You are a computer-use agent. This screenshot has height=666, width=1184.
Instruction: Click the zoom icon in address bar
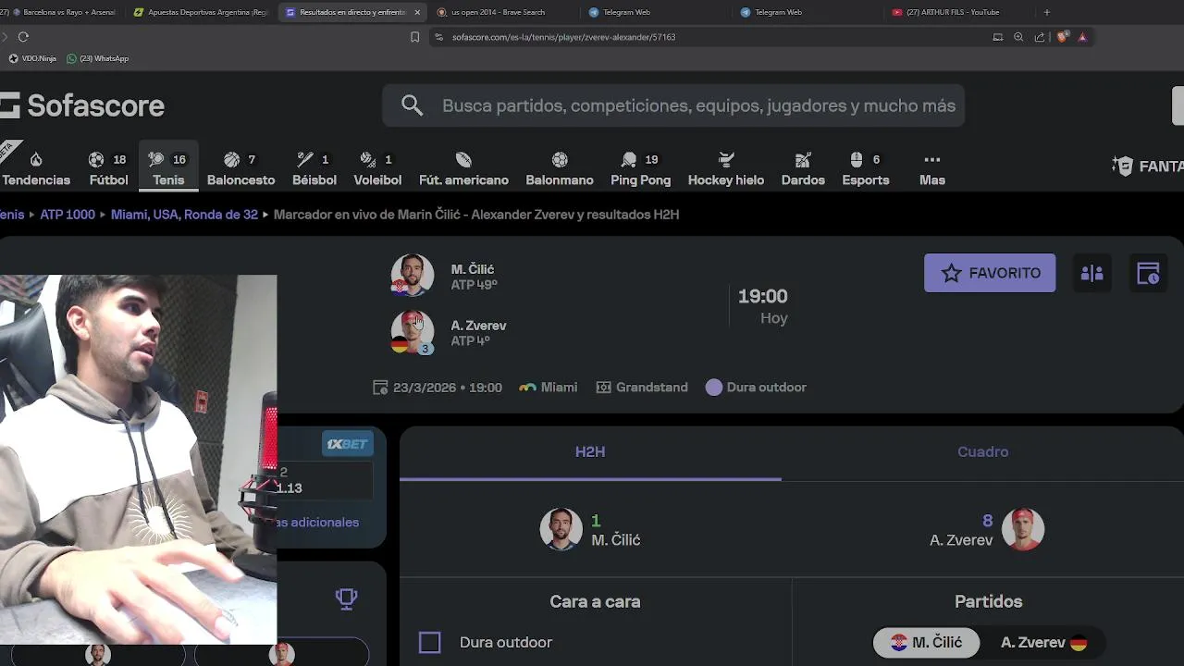coord(1018,37)
